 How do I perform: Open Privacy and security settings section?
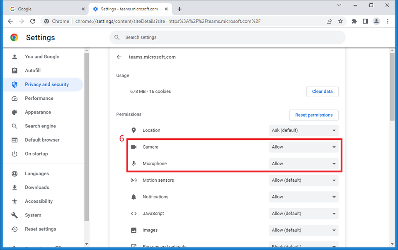pos(46,84)
